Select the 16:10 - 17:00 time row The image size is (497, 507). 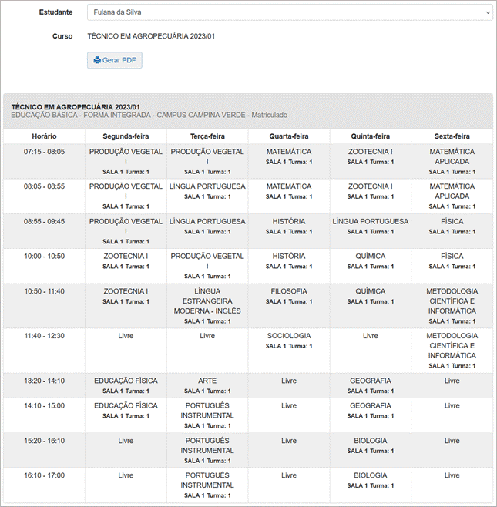(44, 475)
